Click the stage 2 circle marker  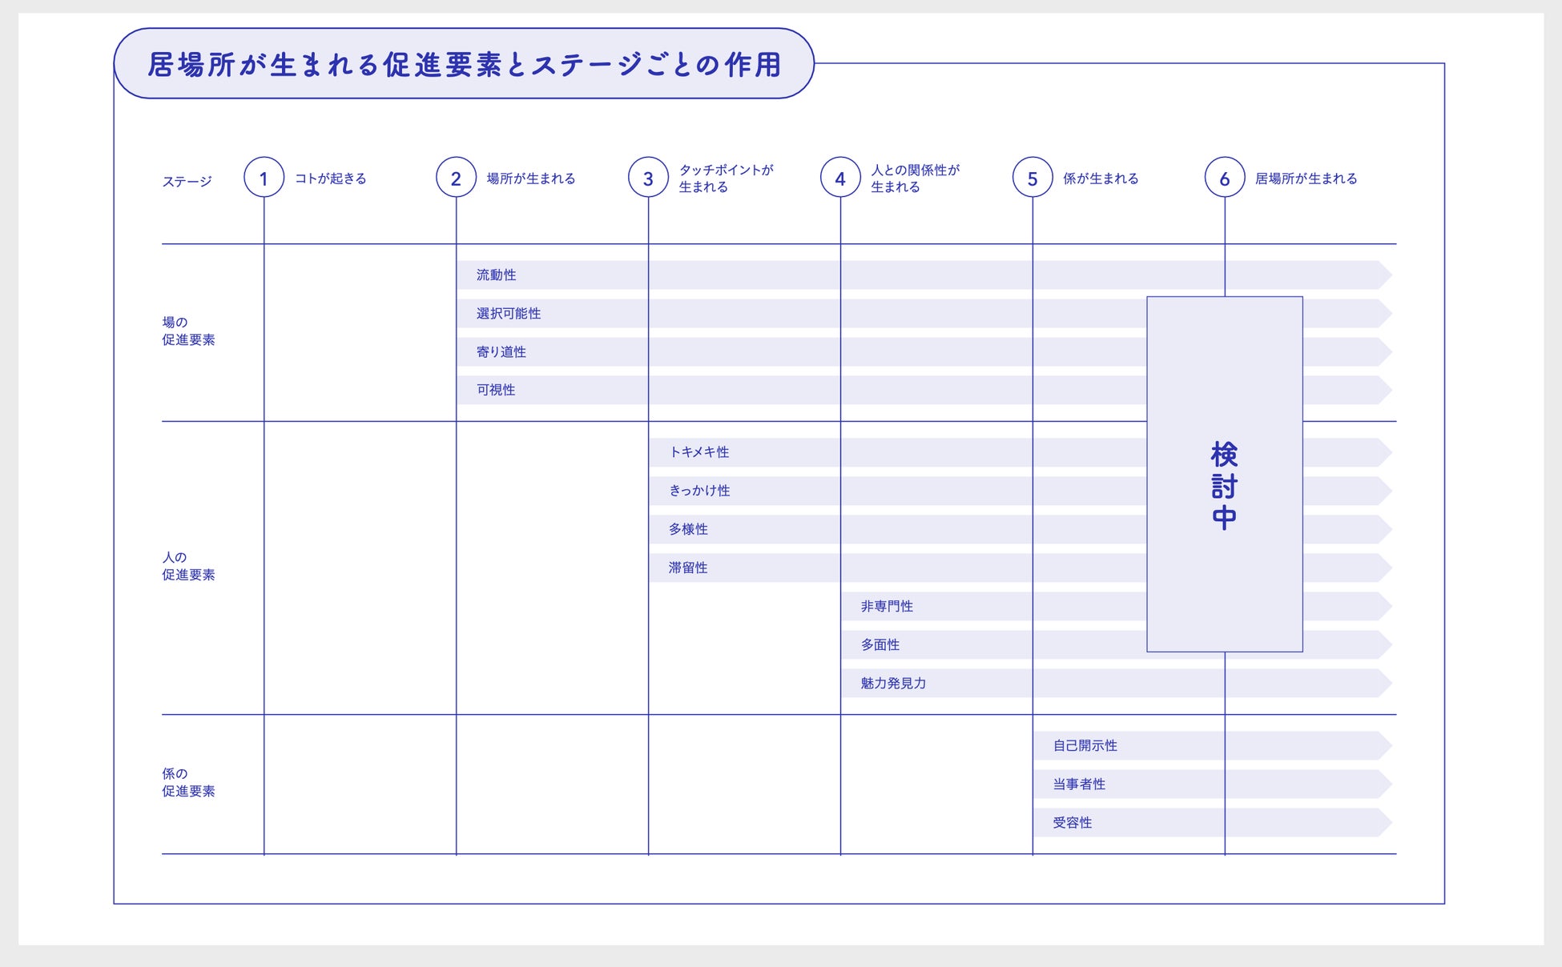click(x=457, y=178)
